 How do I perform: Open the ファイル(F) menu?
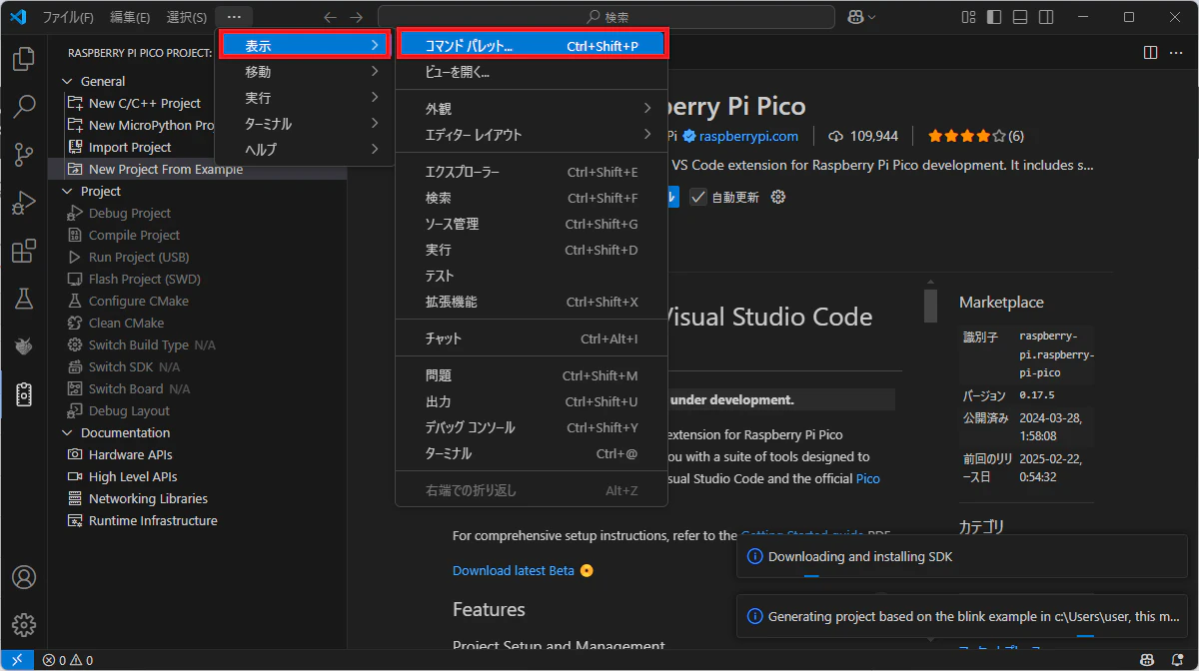[68, 17]
